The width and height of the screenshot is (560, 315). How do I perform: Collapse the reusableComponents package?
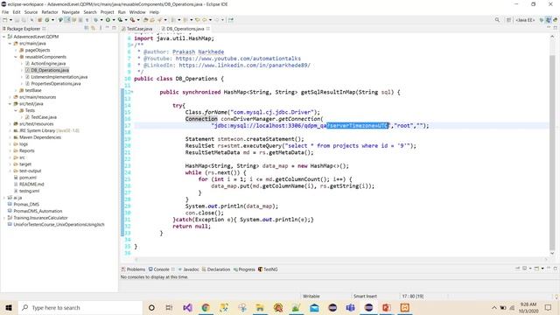pyautogui.click(x=16, y=57)
